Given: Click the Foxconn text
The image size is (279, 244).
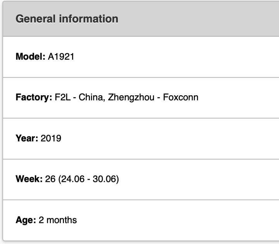Looking at the screenshot, I should pyautogui.click(x=181, y=97).
